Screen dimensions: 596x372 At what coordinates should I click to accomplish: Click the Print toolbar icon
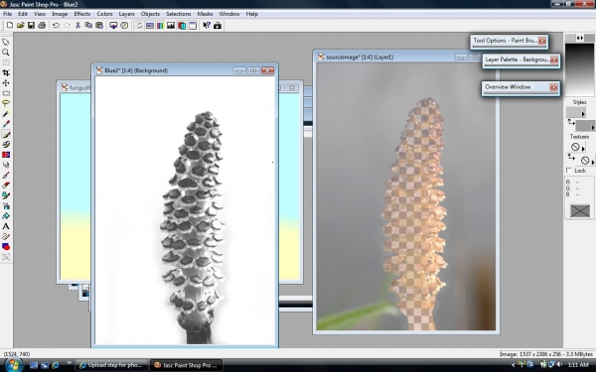click(x=42, y=26)
